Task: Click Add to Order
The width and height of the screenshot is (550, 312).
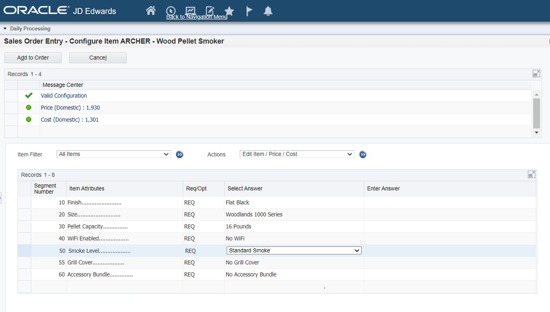Action: [x=33, y=57]
